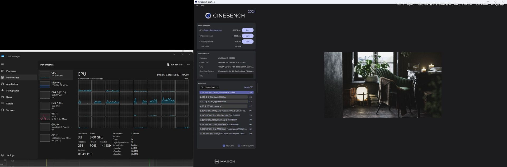
Task: Select the Intel Core i9-9880H ranking row
Action: click(x=226, y=120)
